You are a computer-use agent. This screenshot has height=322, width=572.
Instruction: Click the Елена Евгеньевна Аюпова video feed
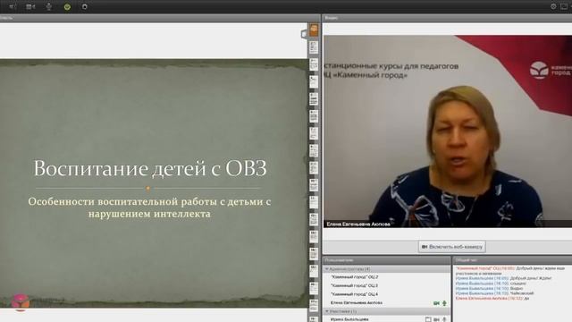(448, 131)
